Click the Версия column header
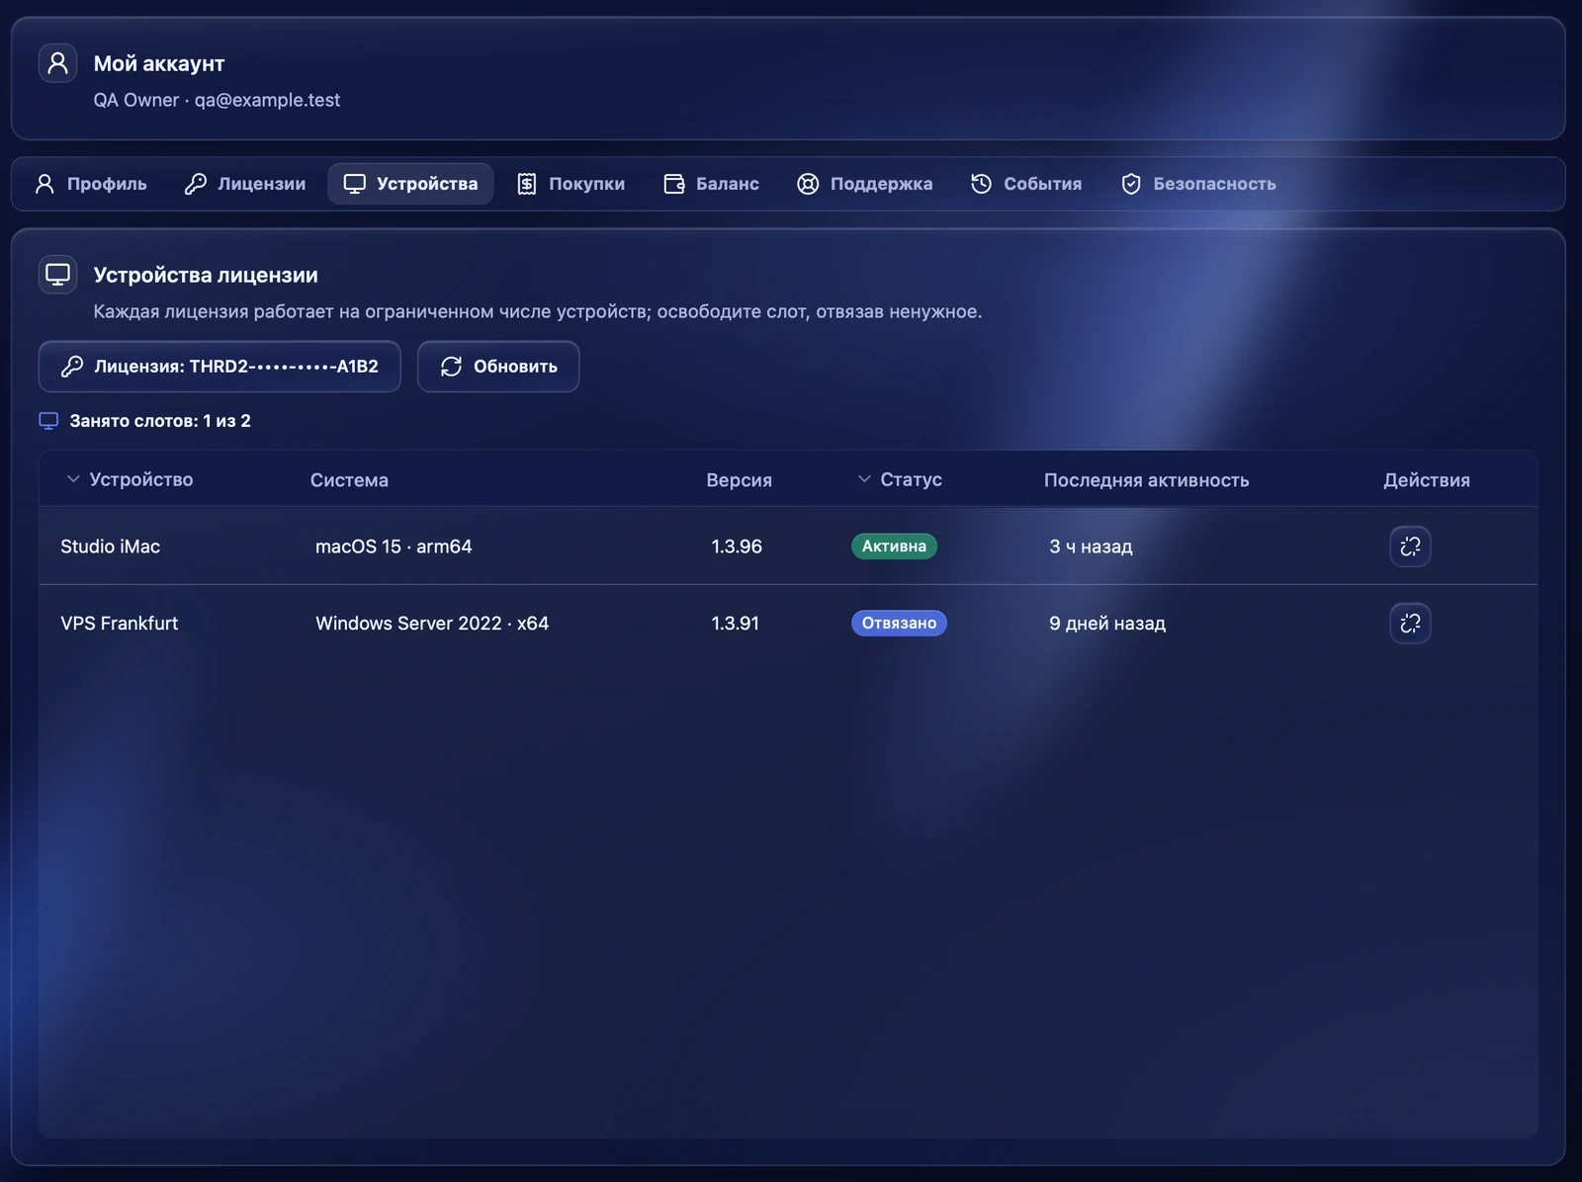 coord(739,480)
